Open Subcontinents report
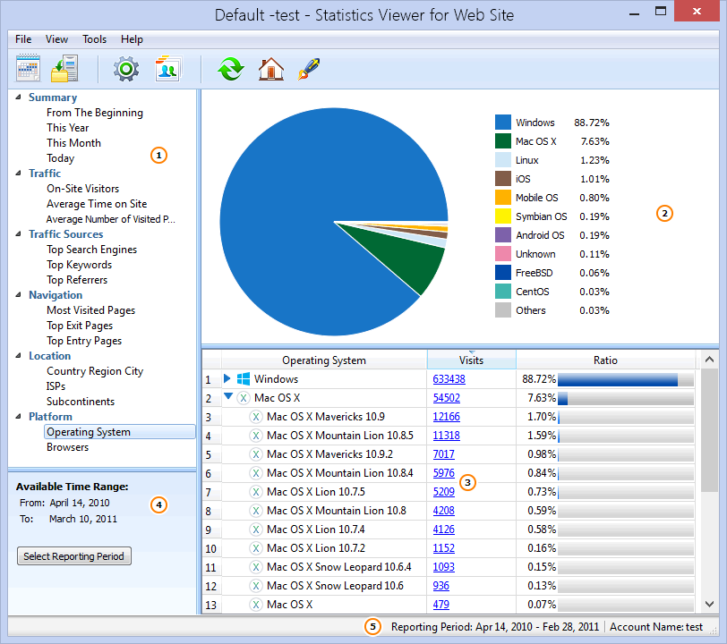 pyautogui.click(x=81, y=402)
